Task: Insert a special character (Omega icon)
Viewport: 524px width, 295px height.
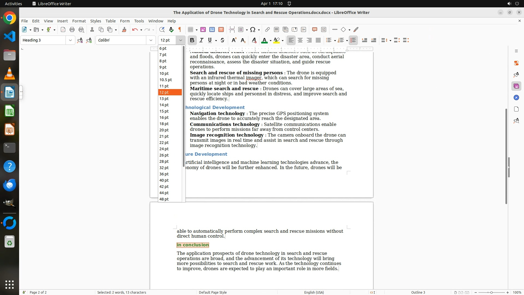Action: pyautogui.click(x=253, y=29)
